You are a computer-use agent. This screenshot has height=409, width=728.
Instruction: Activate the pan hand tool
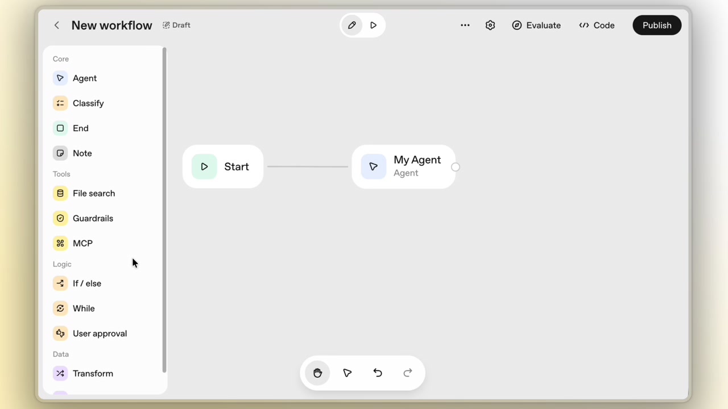click(317, 373)
